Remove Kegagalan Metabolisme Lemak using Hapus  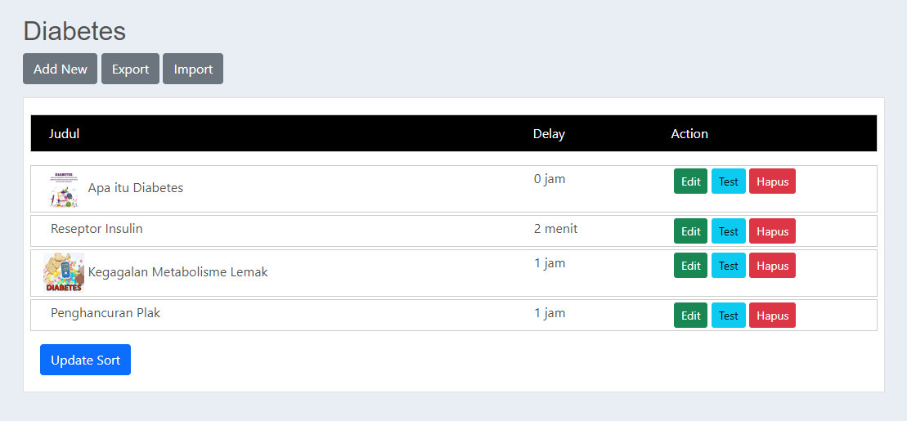pyautogui.click(x=772, y=266)
